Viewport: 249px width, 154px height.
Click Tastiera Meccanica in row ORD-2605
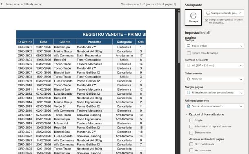89,64
